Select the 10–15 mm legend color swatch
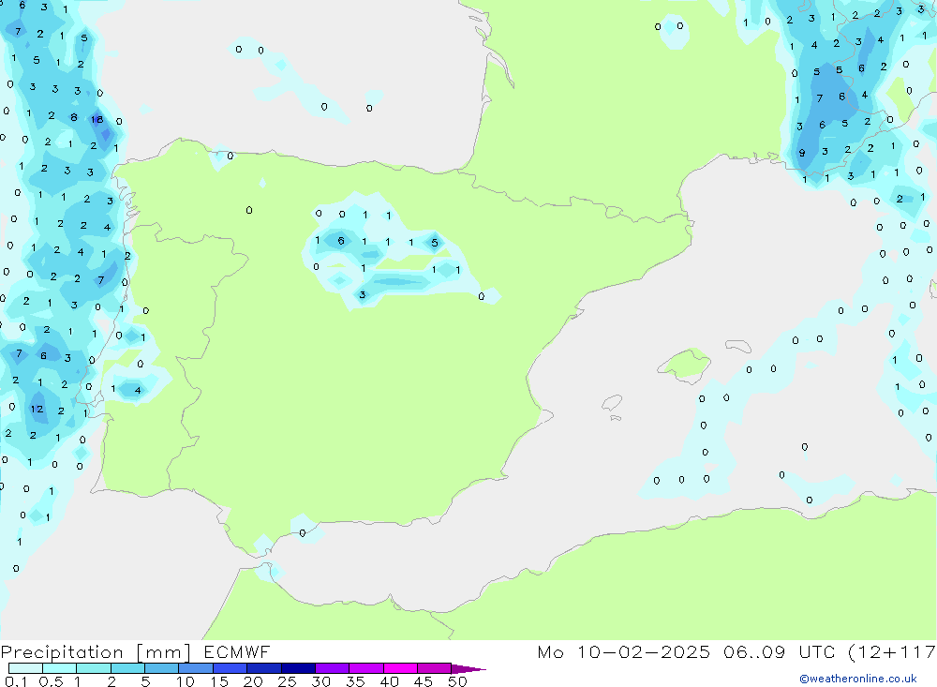937x687 pixels. click(x=196, y=668)
